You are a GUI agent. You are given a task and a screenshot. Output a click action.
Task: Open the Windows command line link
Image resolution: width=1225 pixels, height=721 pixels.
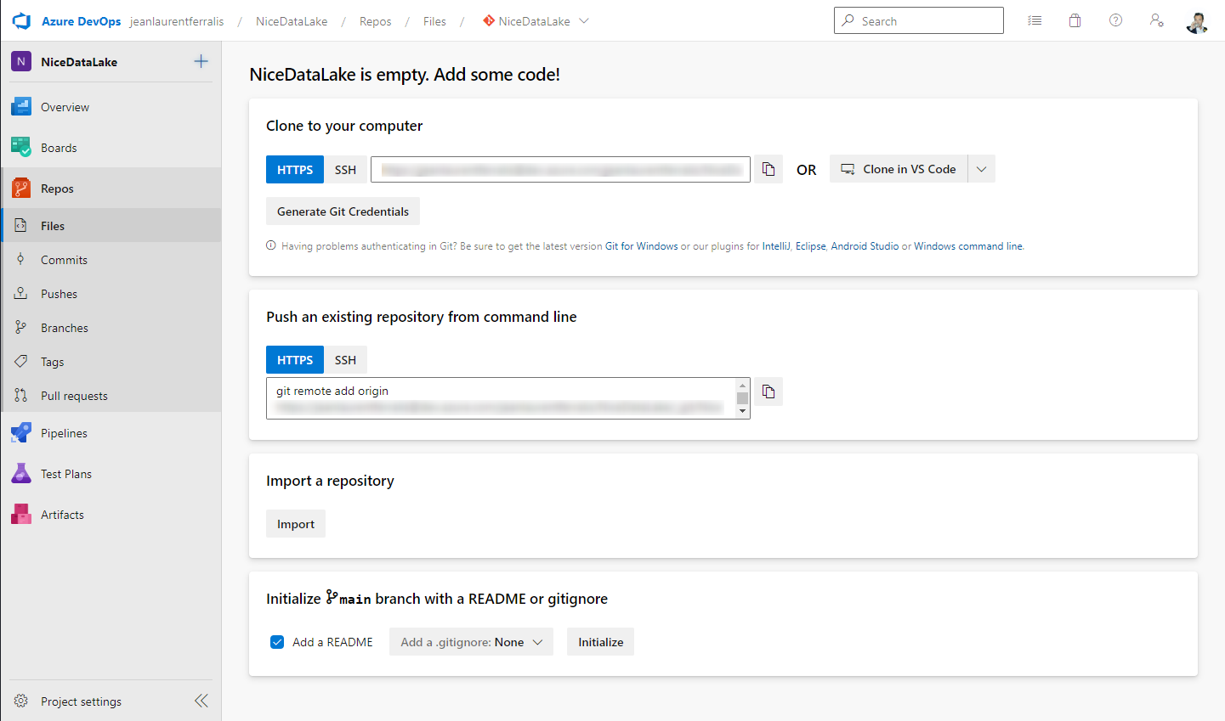click(x=968, y=246)
